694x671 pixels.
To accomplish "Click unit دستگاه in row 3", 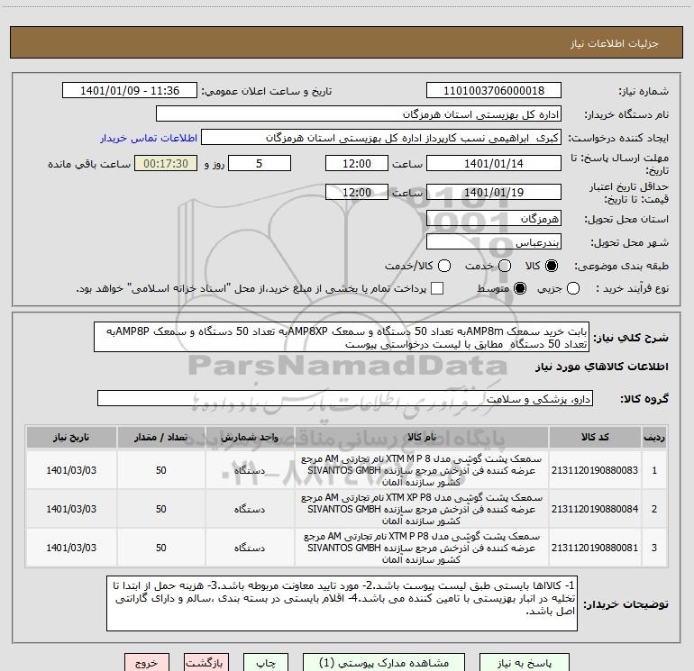I will pyautogui.click(x=250, y=548).
